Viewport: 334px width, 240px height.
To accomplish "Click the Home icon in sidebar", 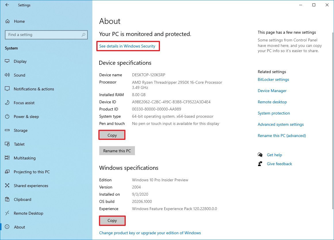I will click(7, 21).
